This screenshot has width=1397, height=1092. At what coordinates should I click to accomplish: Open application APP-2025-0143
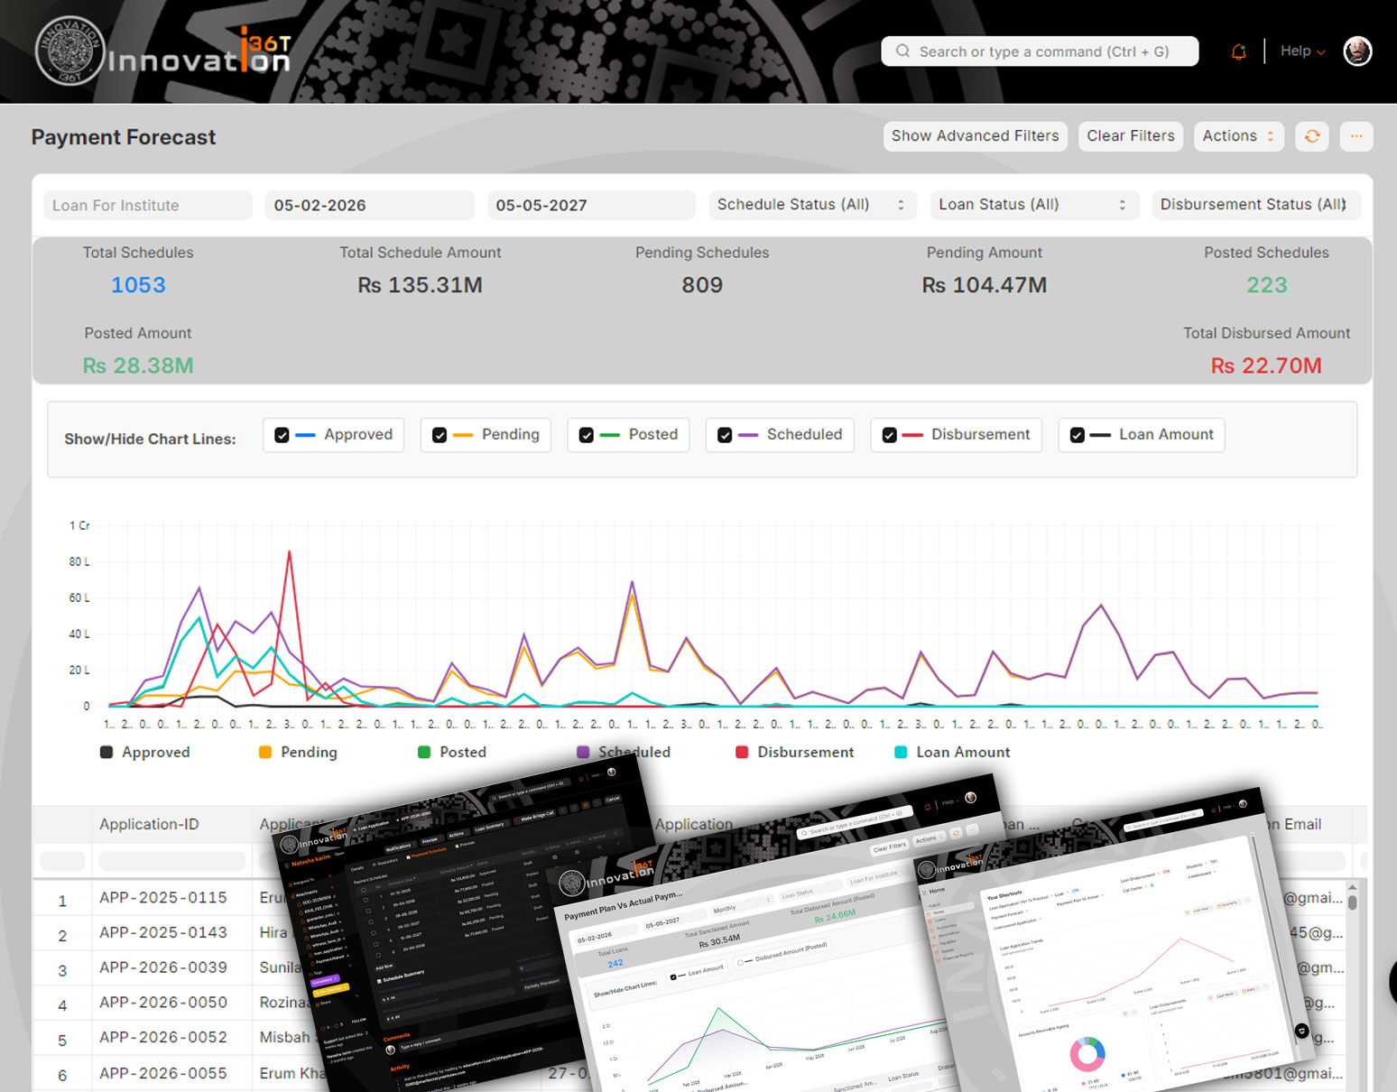tap(163, 932)
